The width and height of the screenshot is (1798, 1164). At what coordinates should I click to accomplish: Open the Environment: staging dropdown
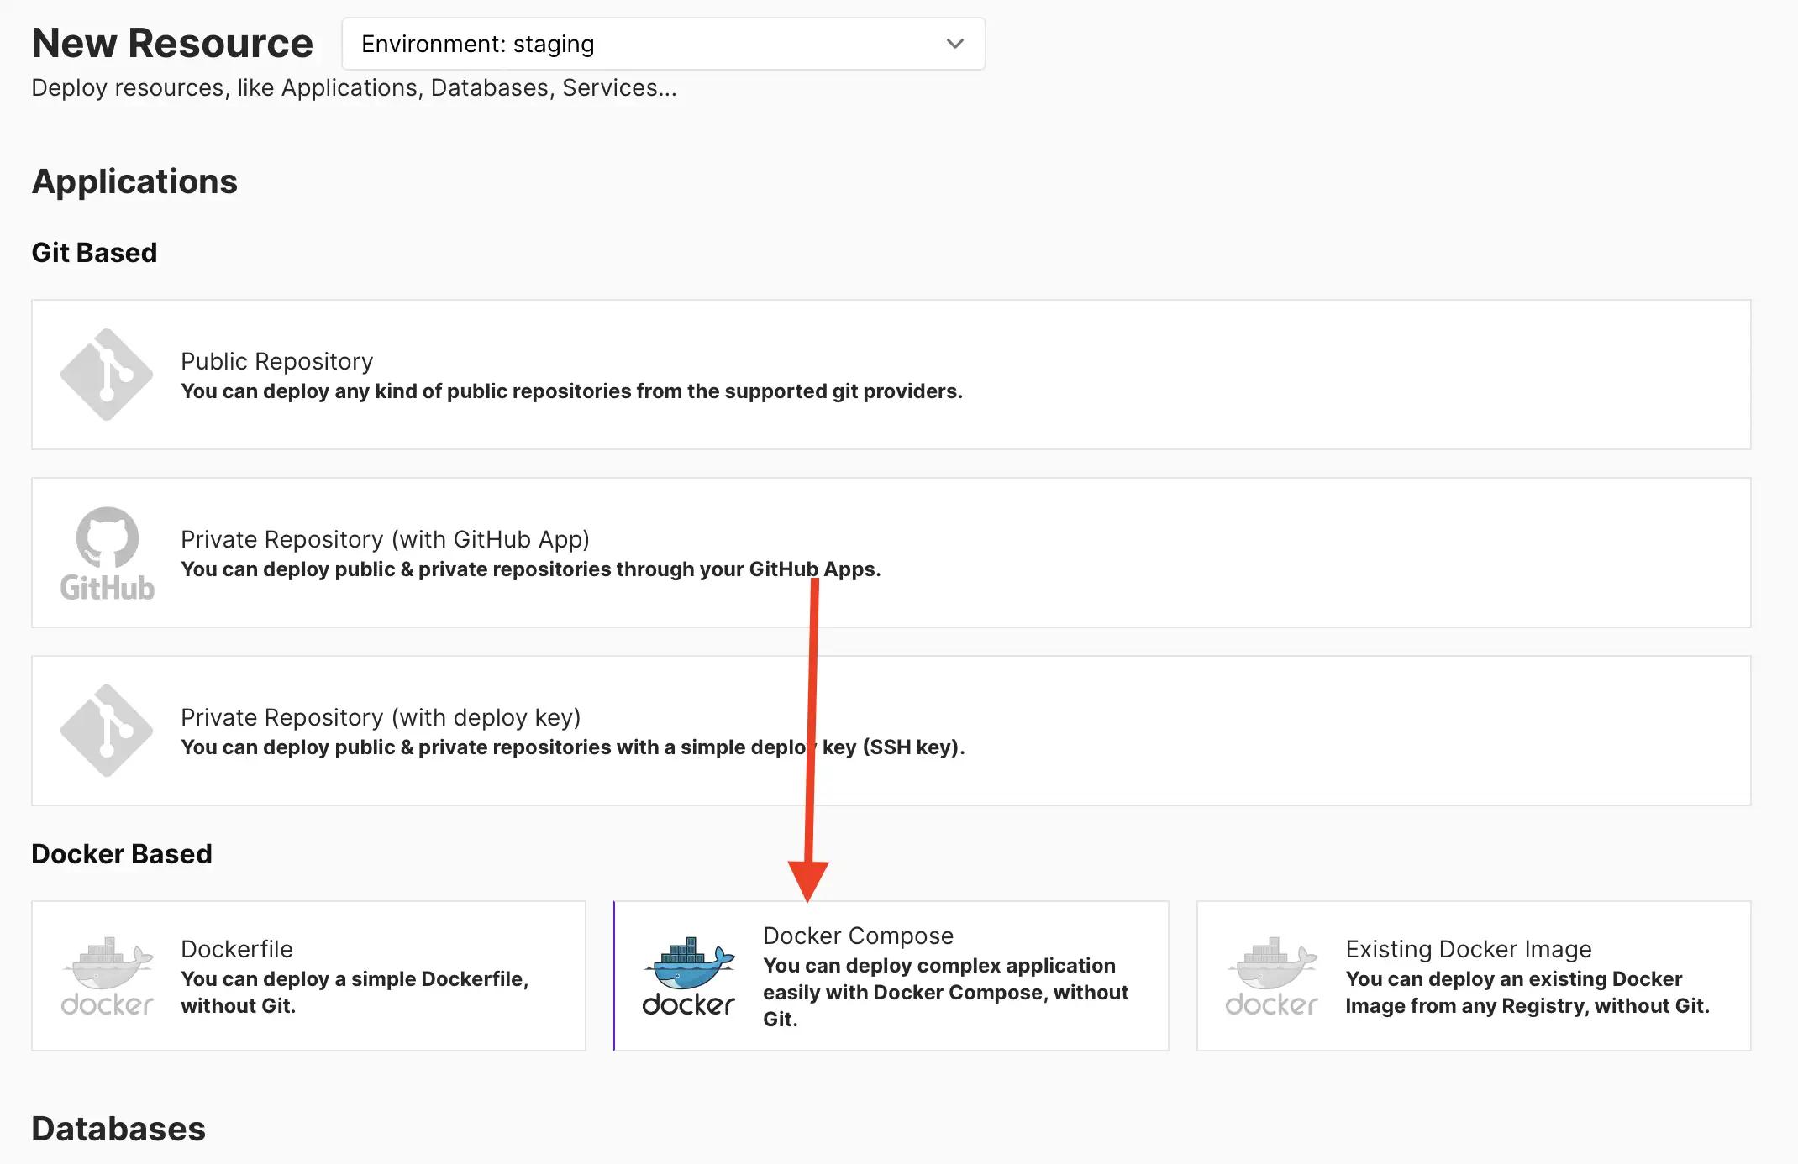[x=664, y=44]
